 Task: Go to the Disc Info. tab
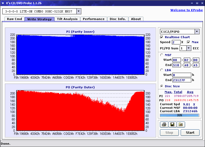(118, 19)
